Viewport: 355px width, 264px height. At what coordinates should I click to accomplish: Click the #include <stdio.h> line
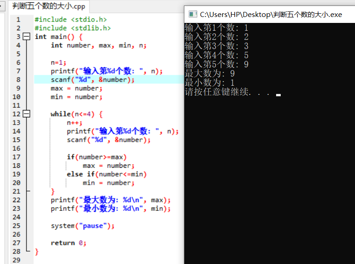71,19
